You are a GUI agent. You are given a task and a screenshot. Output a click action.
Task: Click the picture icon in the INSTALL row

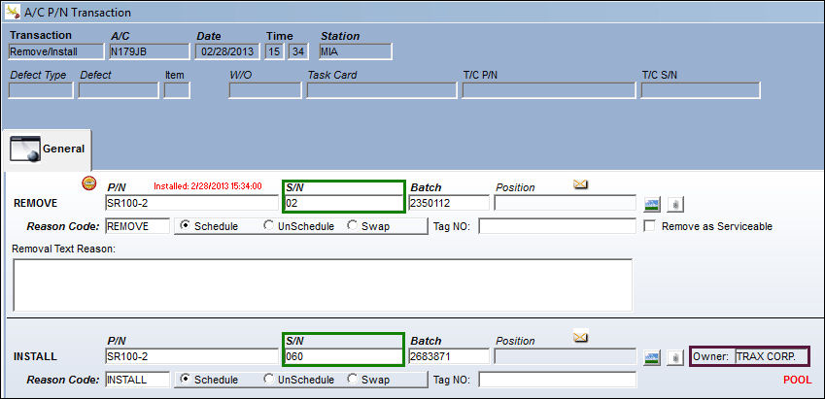click(652, 357)
